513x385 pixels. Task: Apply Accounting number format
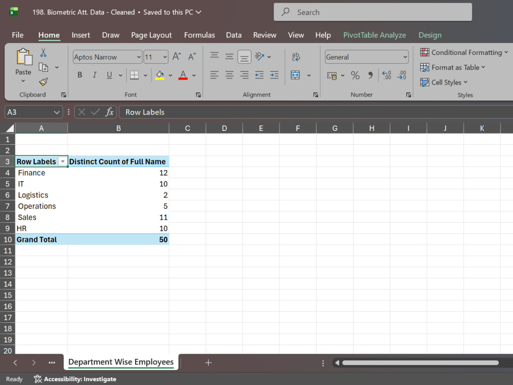(x=332, y=75)
